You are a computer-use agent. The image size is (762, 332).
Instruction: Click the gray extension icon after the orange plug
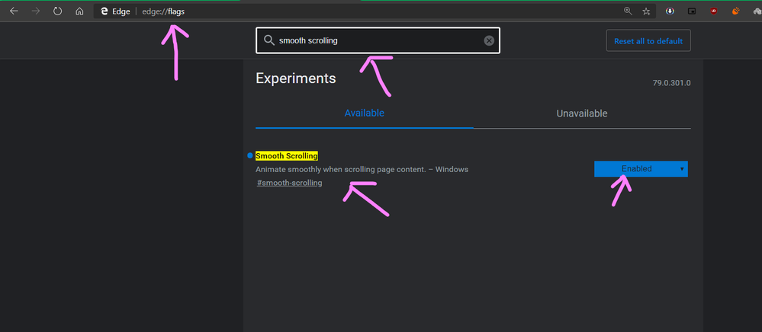[x=757, y=11]
